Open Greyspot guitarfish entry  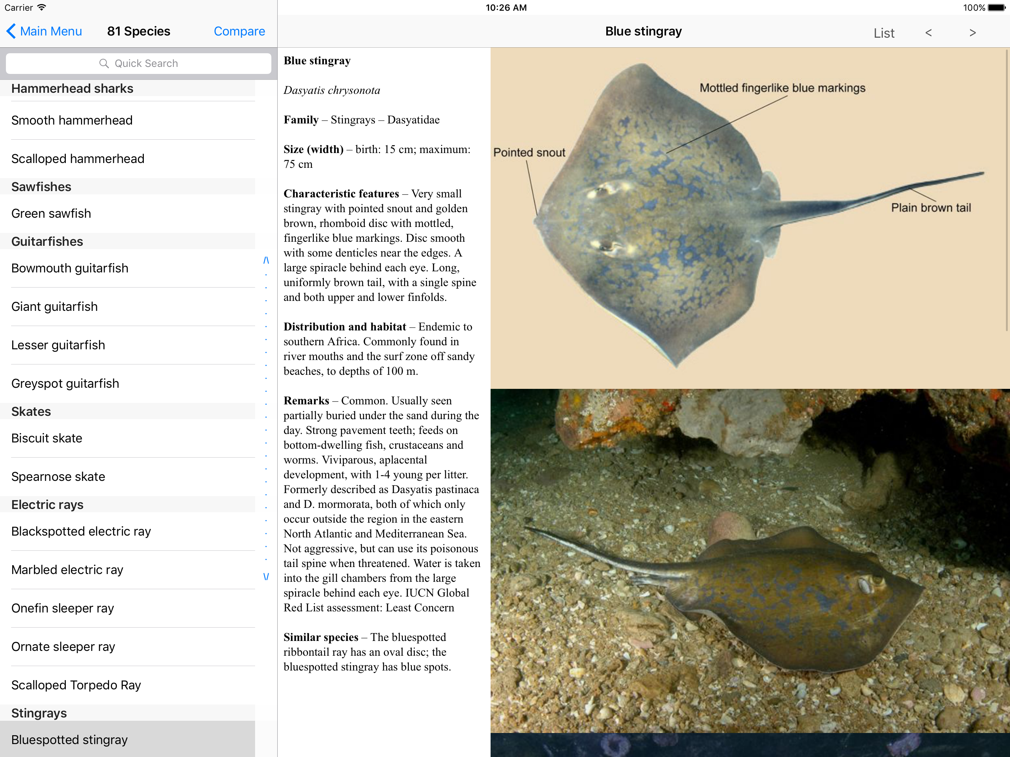pyautogui.click(x=128, y=384)
